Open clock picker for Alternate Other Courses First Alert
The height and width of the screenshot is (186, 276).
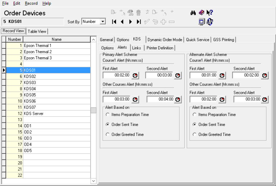[222, 99]
